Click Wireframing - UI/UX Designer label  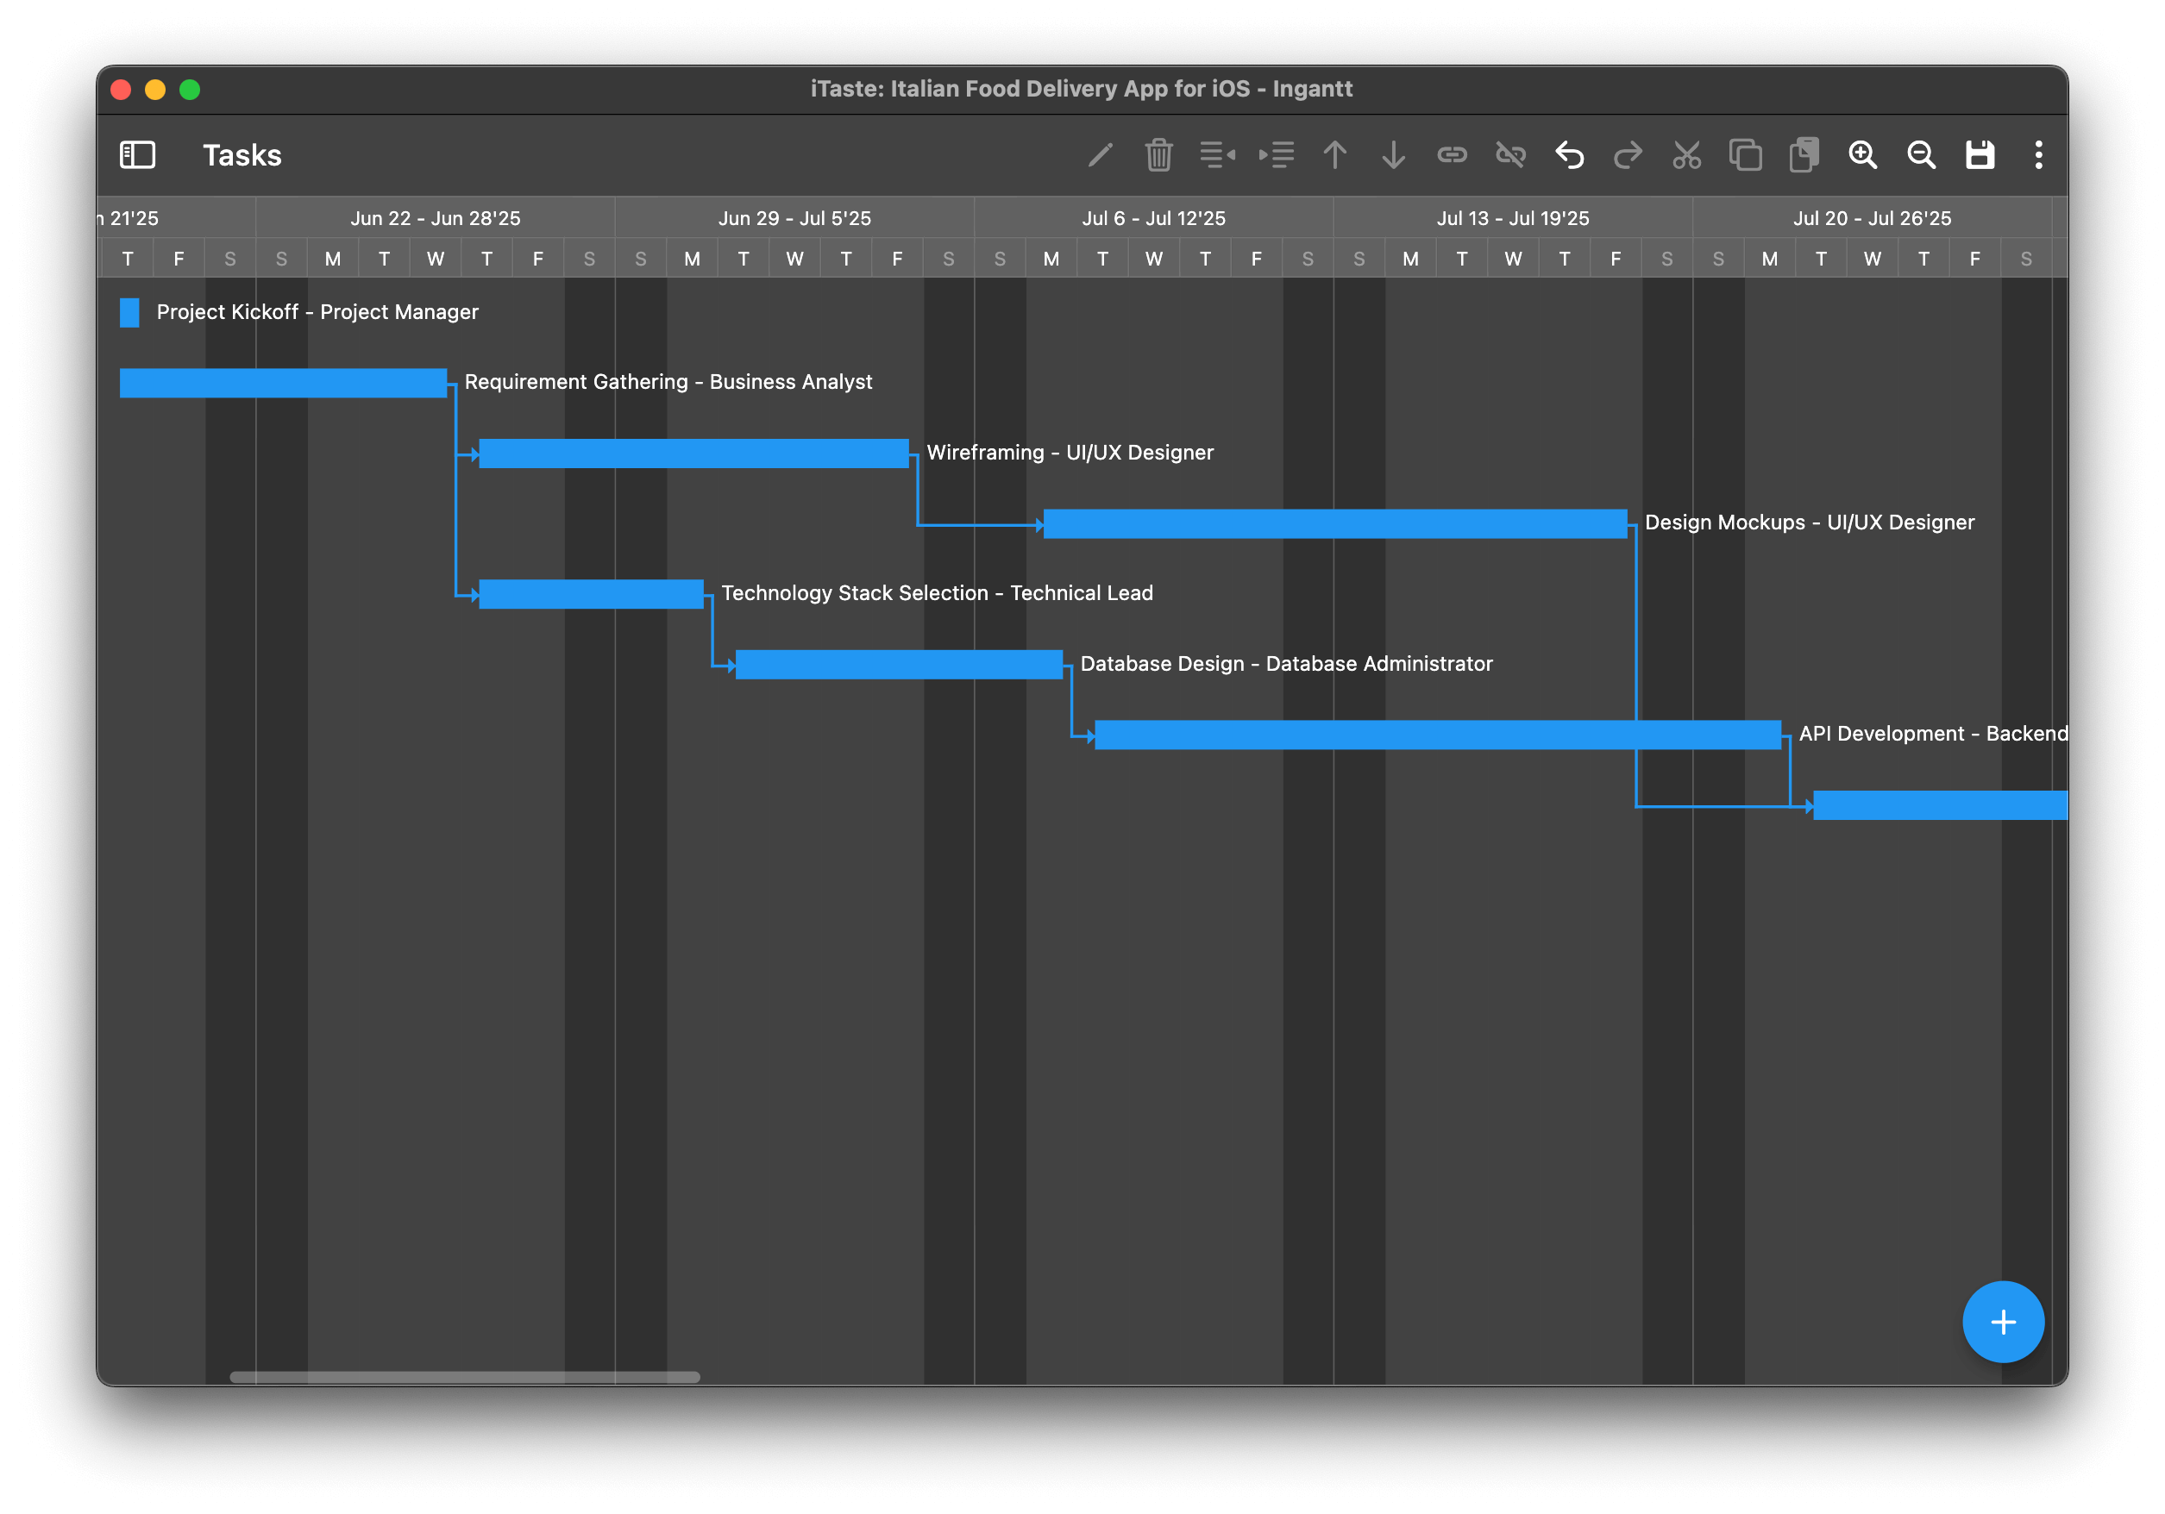click(x=1070, y=453)
